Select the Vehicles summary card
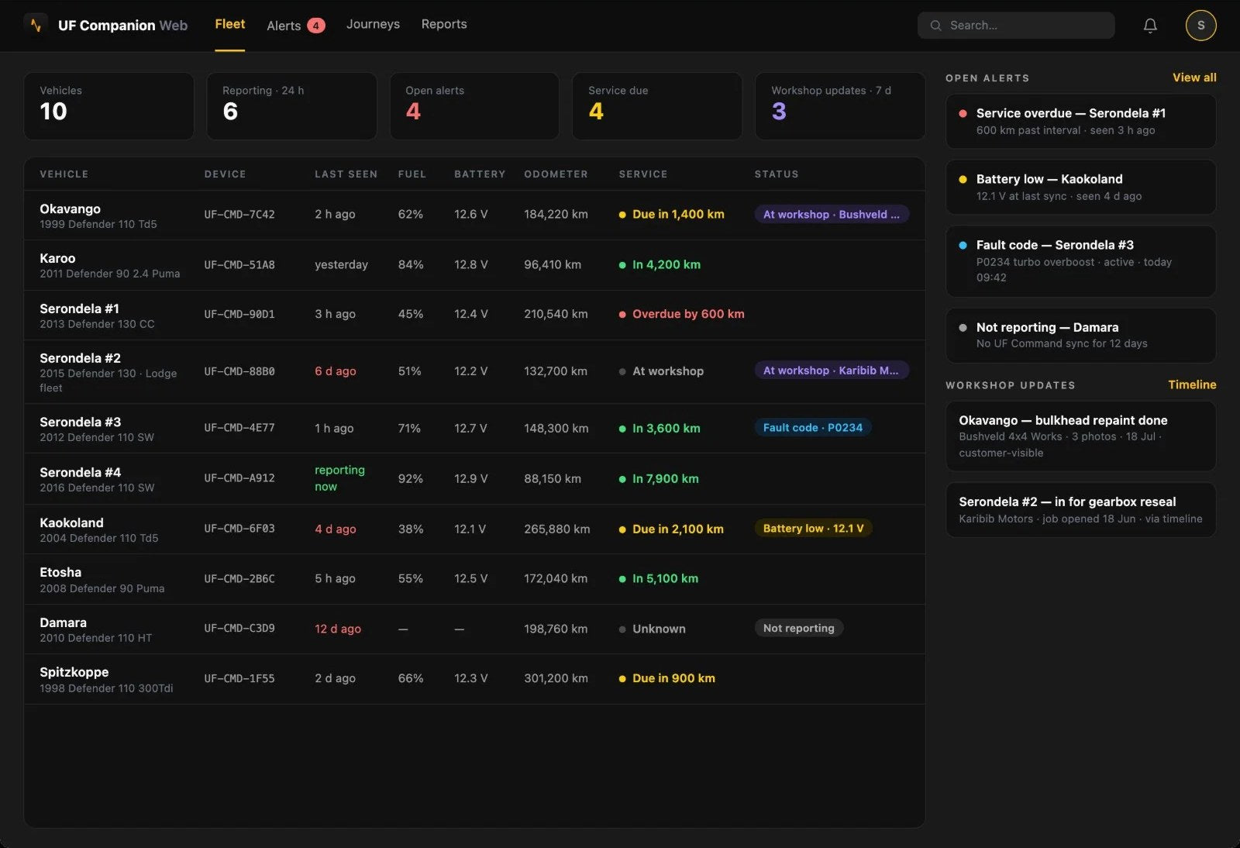This screenshot has width=1240, height=848. 108,106
